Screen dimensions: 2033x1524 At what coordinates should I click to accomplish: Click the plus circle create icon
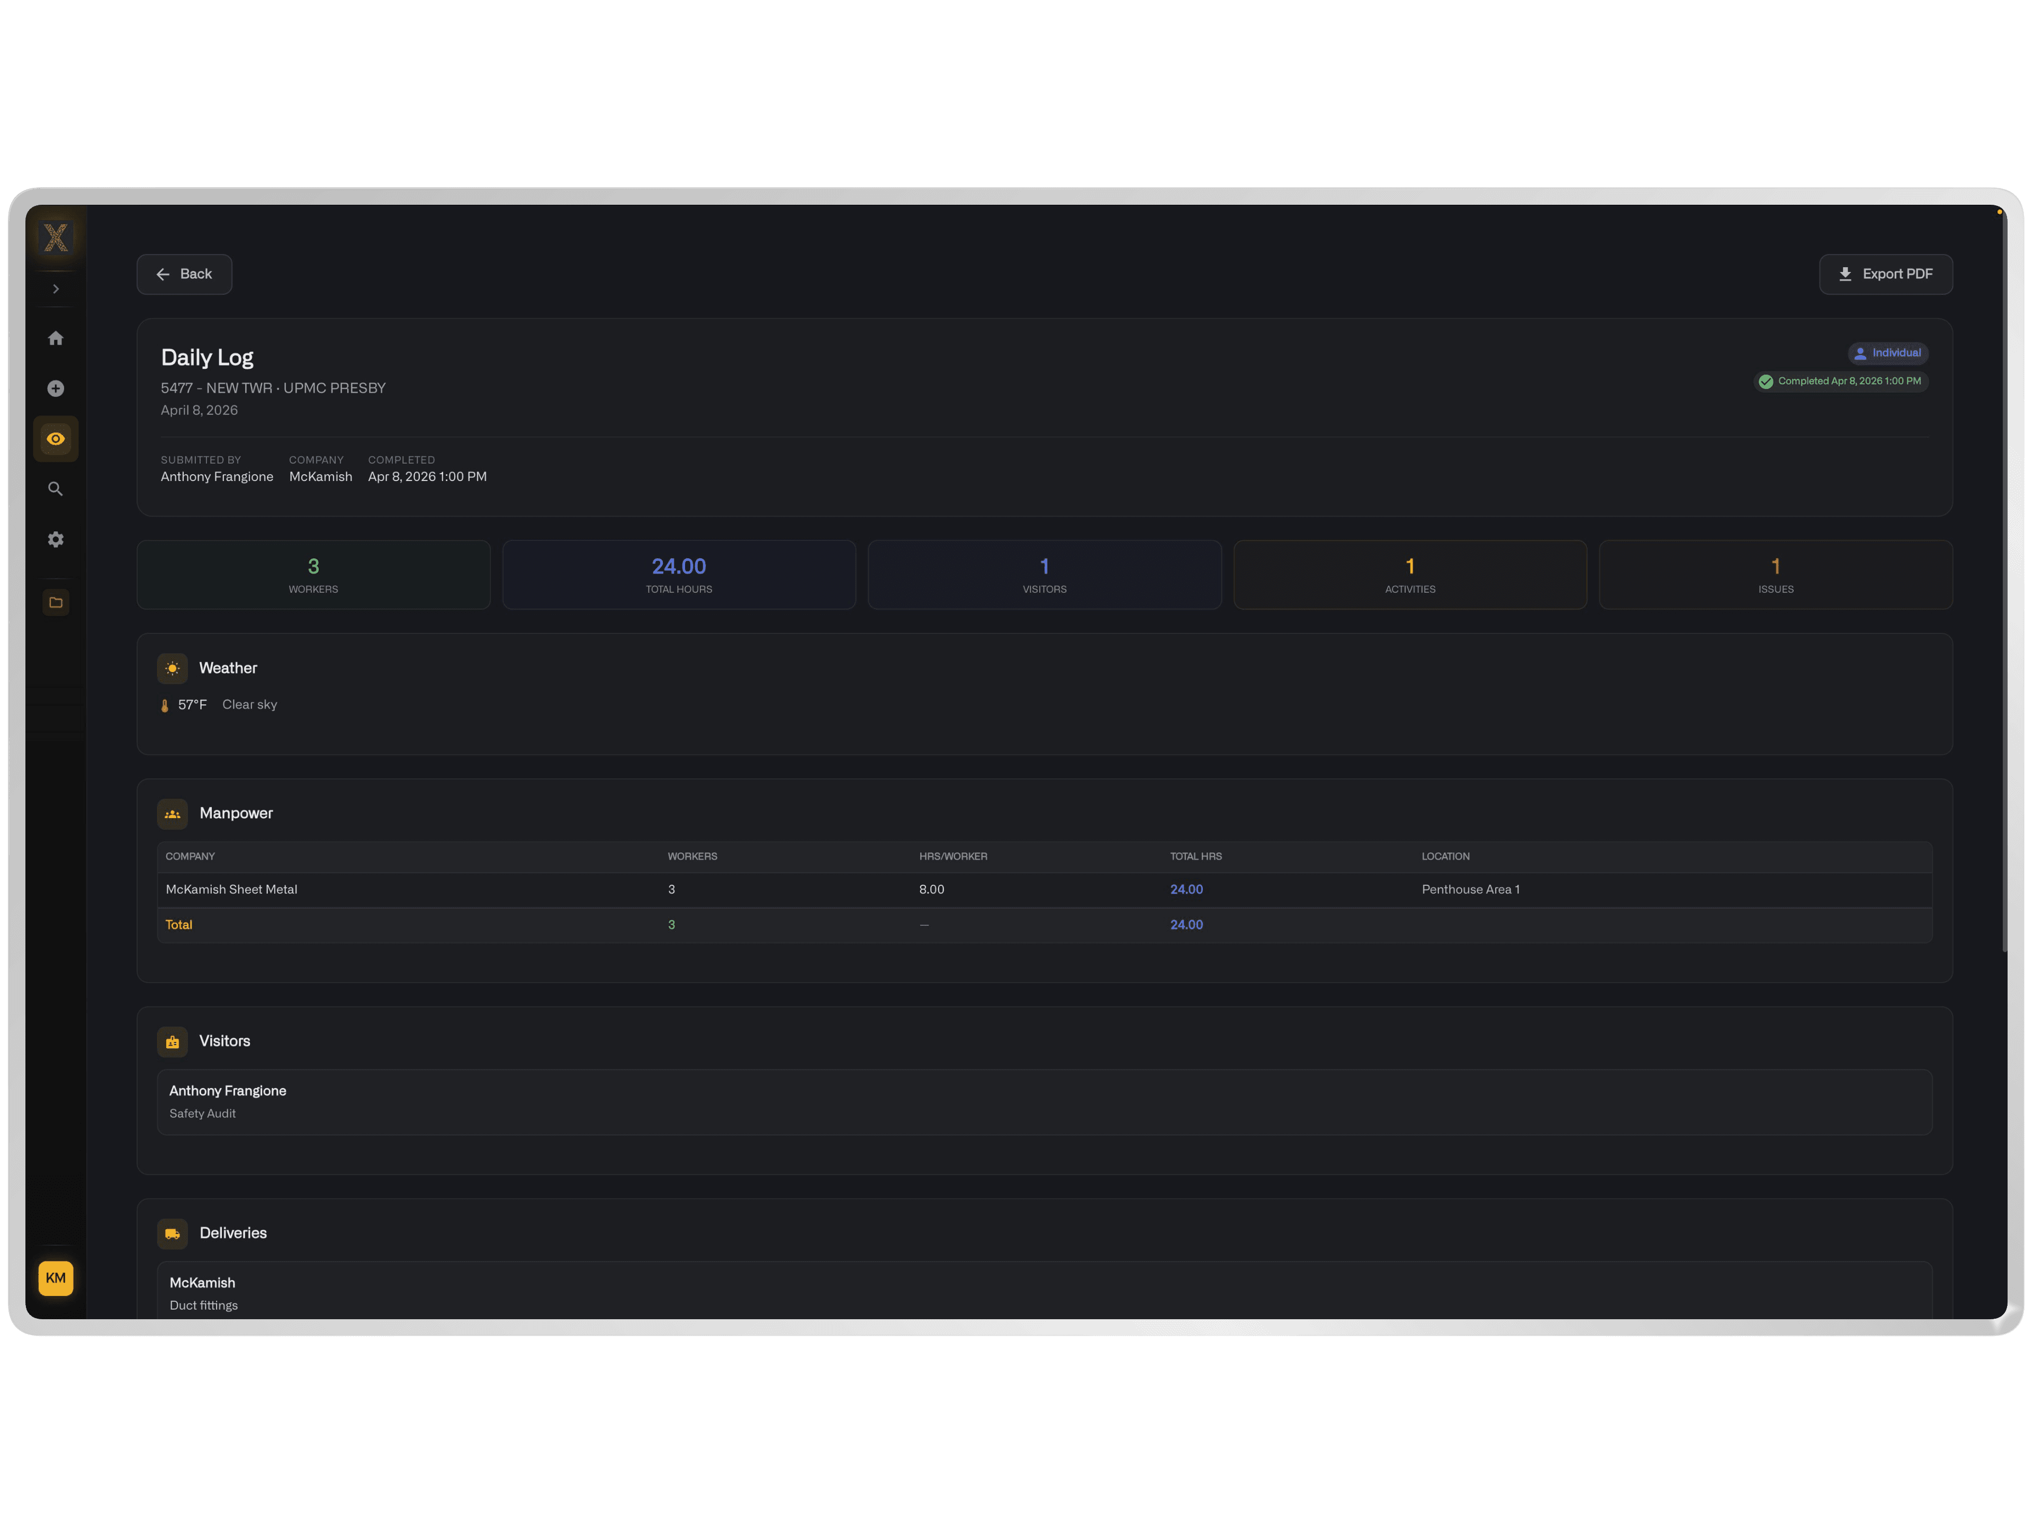56,388
